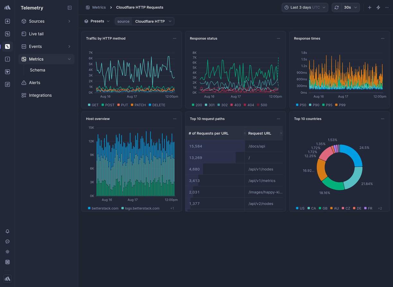Toggle the 200 status series in the legend
Image resolution: width=393 pixels, height=287 pixels.
[x=197, y=105]
